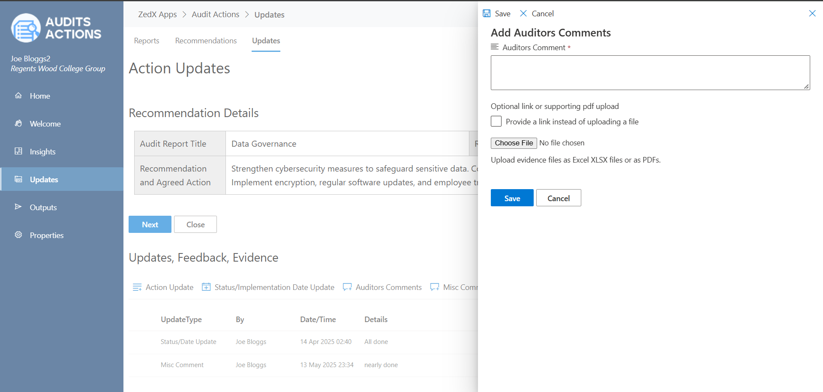
Task: Open Home in the sidebar
Action: [x=62, y=96]
